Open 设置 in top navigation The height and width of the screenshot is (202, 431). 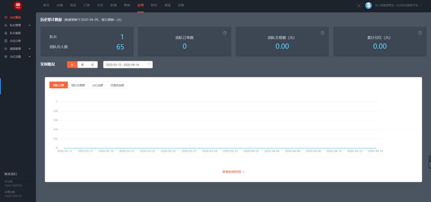pos(181,5)
